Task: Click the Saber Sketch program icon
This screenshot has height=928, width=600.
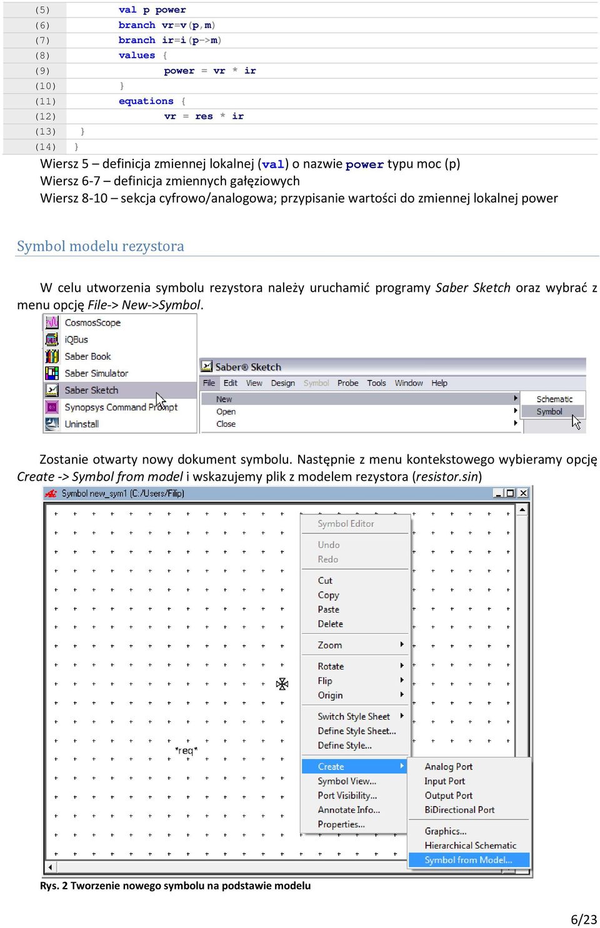Action: (52, 390)
